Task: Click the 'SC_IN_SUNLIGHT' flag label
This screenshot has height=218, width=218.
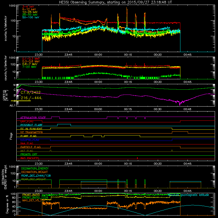Action: [x=31, y=129]
